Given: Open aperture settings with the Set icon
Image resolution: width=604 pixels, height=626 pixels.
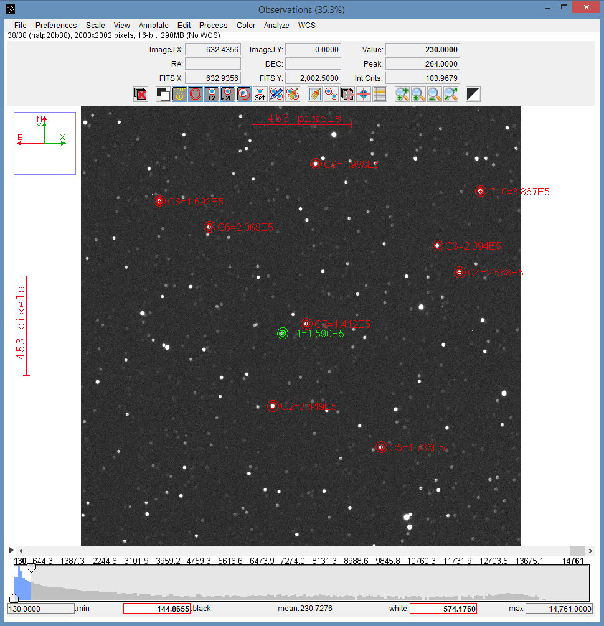Looking at the screenshot, I should (x=260, y=94).
